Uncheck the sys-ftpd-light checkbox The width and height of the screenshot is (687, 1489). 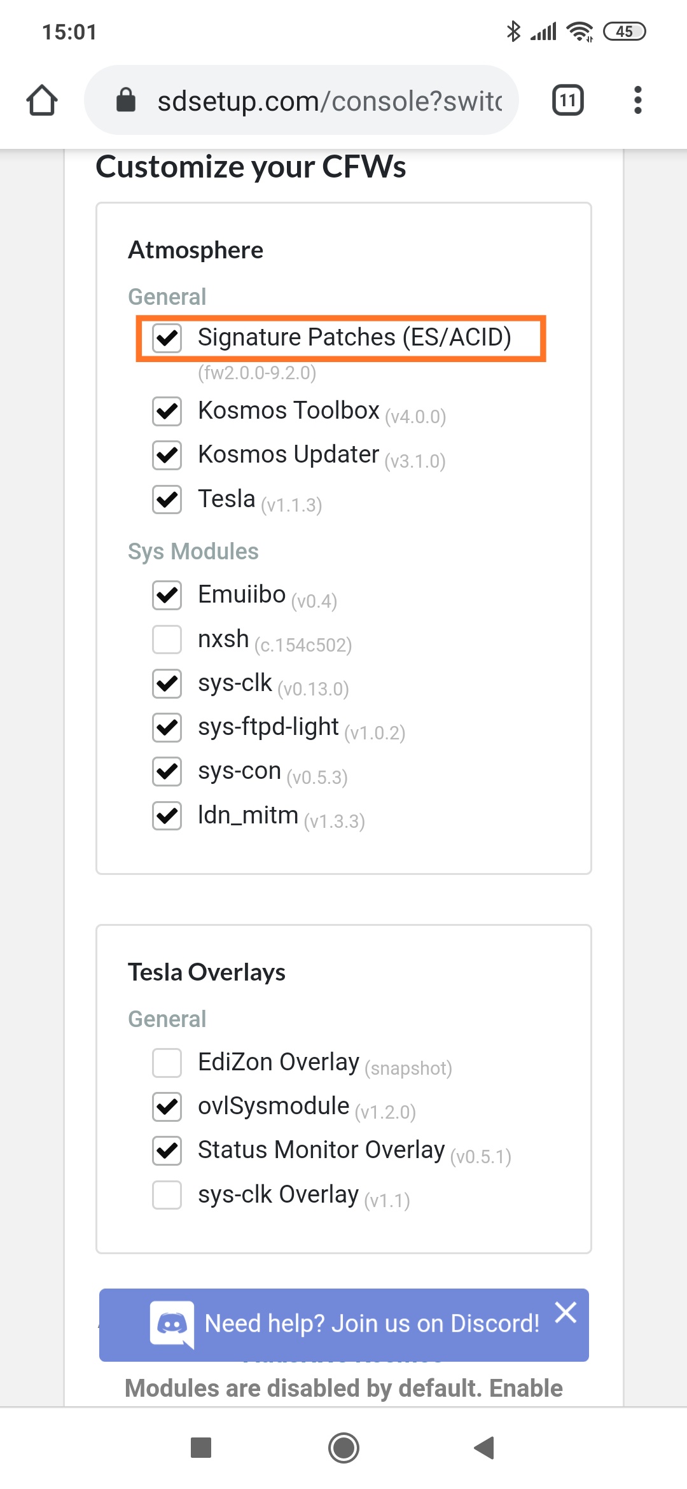click(x=167, y=727)
